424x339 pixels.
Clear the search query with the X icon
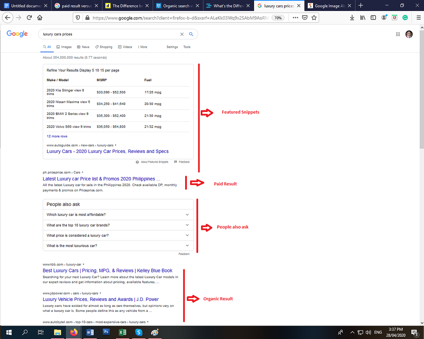182,34
